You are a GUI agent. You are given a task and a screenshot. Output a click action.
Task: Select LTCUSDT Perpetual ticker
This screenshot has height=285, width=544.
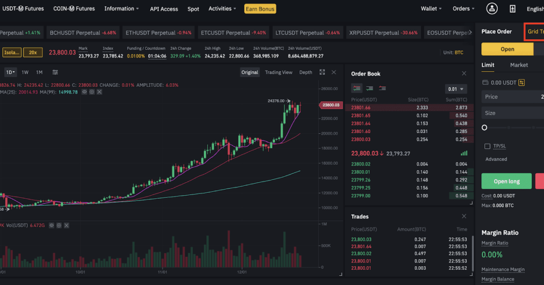[308, 33]
